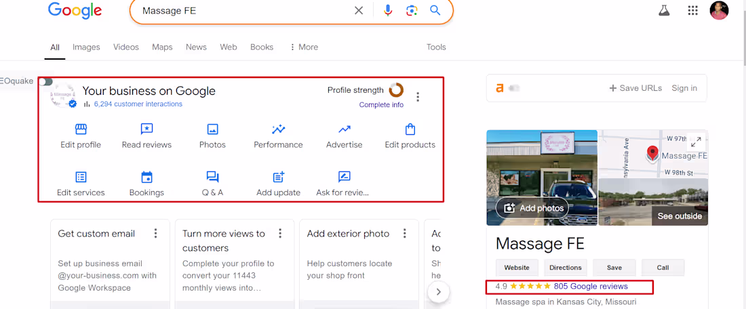Open the search Tools option
Viewport: 746px width, 309px height.
(x=436, y=47)
